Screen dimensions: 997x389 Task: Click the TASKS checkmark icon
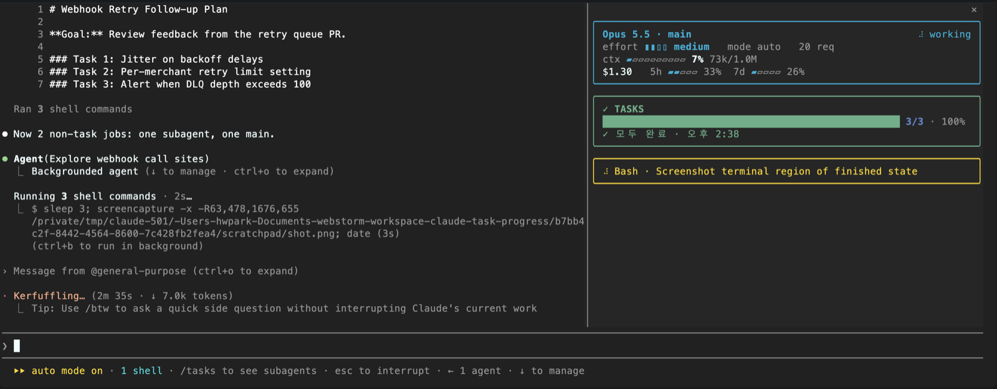(606, 109)
